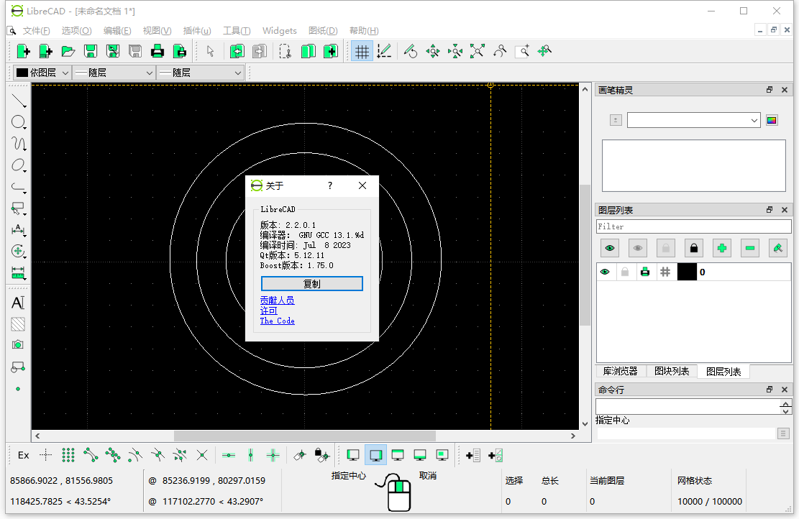Select the Hatch tool
Viewport: 799px width, 519px height.
coord(19,324)
